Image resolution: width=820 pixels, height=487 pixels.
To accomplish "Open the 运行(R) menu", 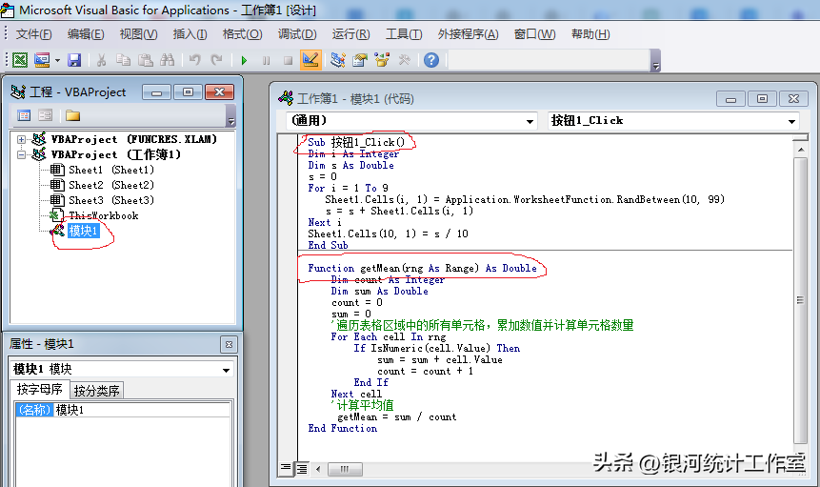I will 350,34.
